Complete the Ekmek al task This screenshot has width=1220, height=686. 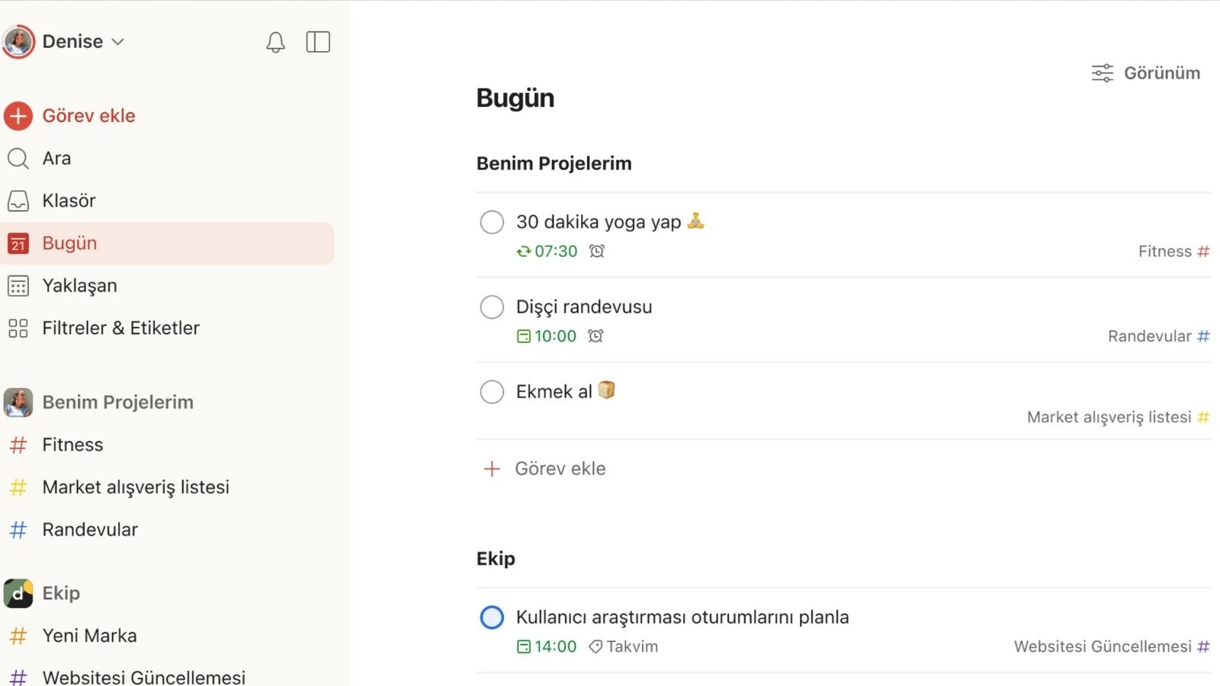(x=492, y=392)
